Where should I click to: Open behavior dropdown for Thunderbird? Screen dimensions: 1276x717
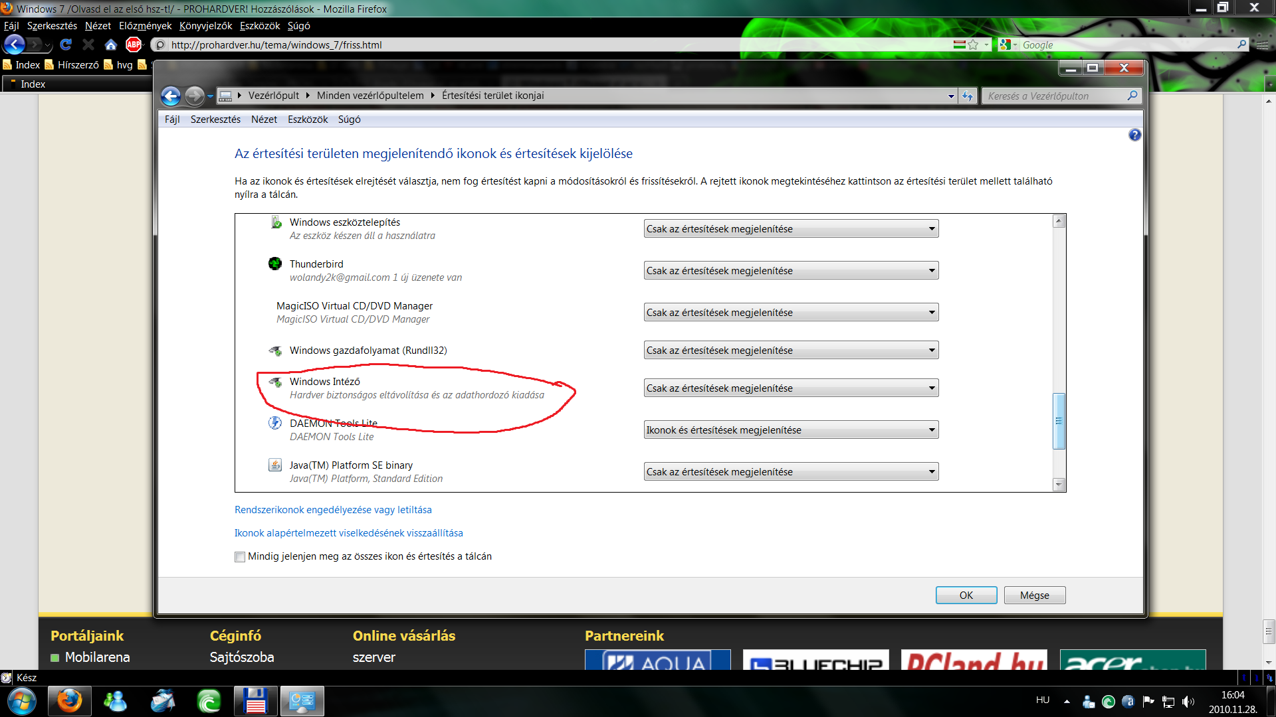pyautogui.click(x=791, y=271)
